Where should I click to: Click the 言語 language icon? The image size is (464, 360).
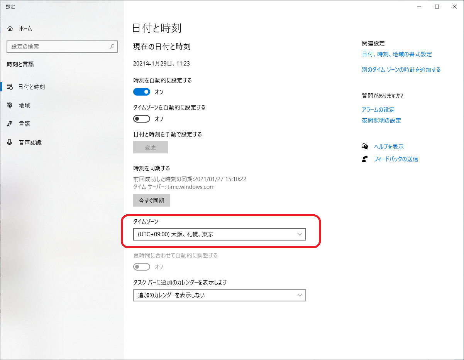[x=10, y=124]
